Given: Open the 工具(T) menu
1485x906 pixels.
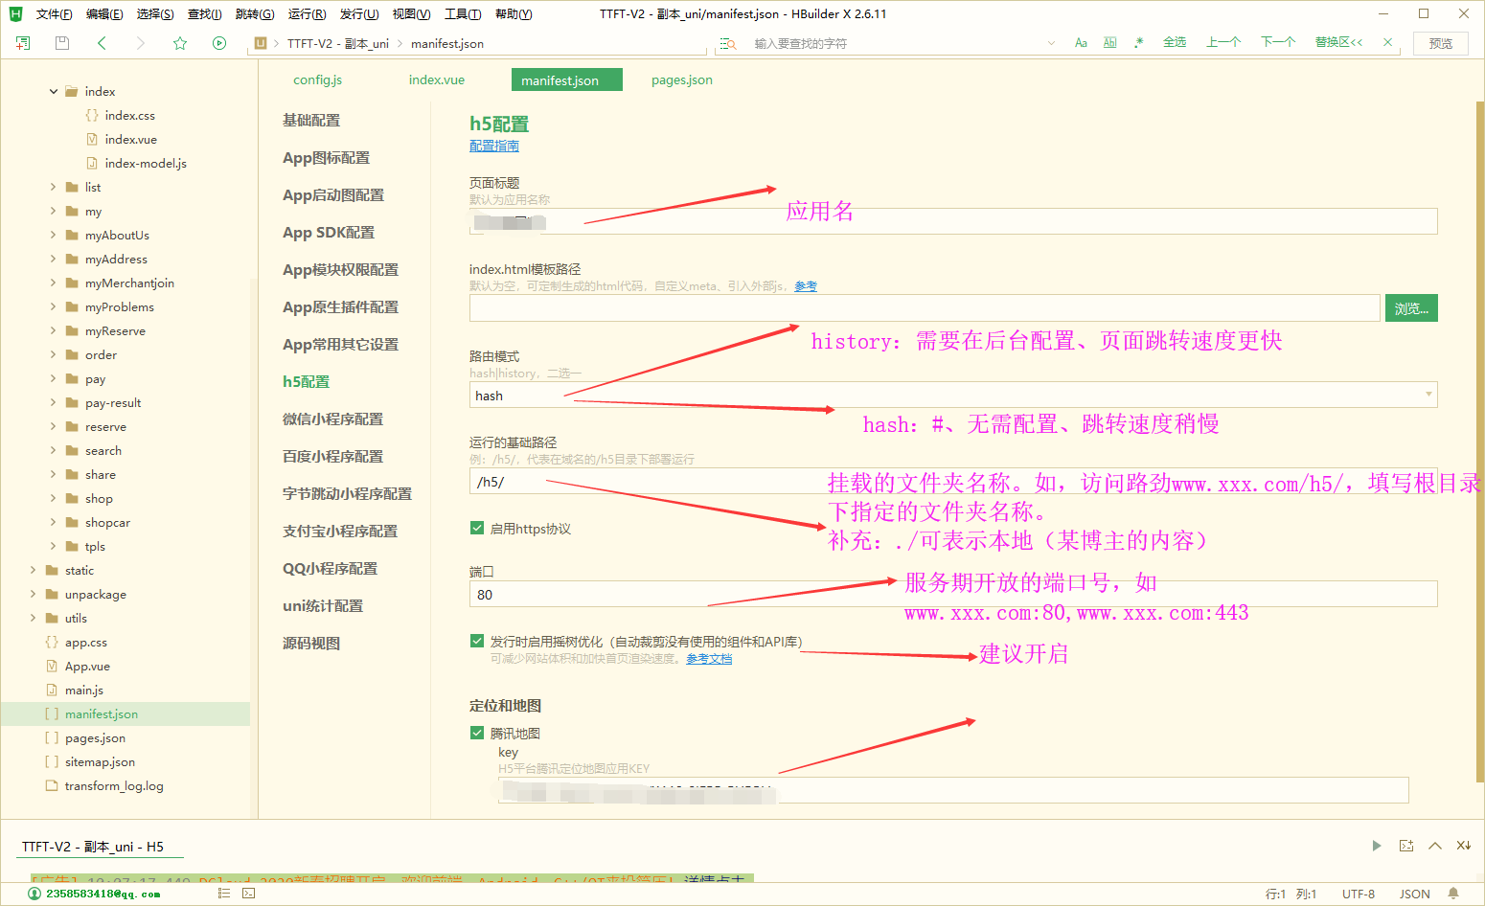Looking at the screenshot, I should click(x=463, y=14).
